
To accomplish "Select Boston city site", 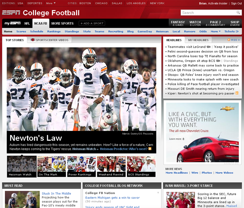I will tap(85, 3).
